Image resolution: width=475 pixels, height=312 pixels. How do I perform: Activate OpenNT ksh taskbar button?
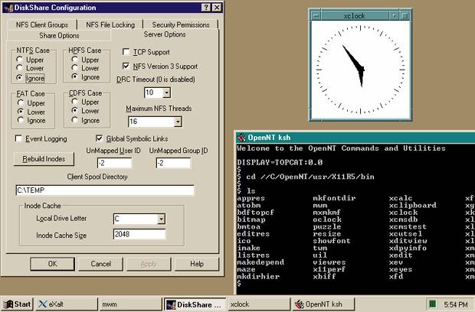click(323, 304)
